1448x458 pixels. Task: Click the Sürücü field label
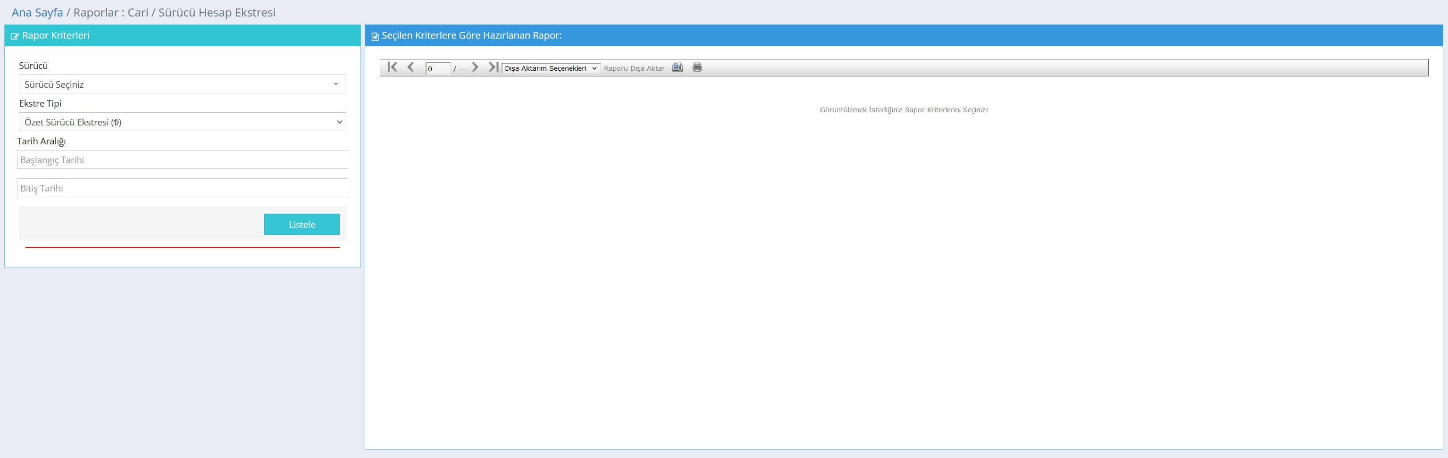coord(33,66)
